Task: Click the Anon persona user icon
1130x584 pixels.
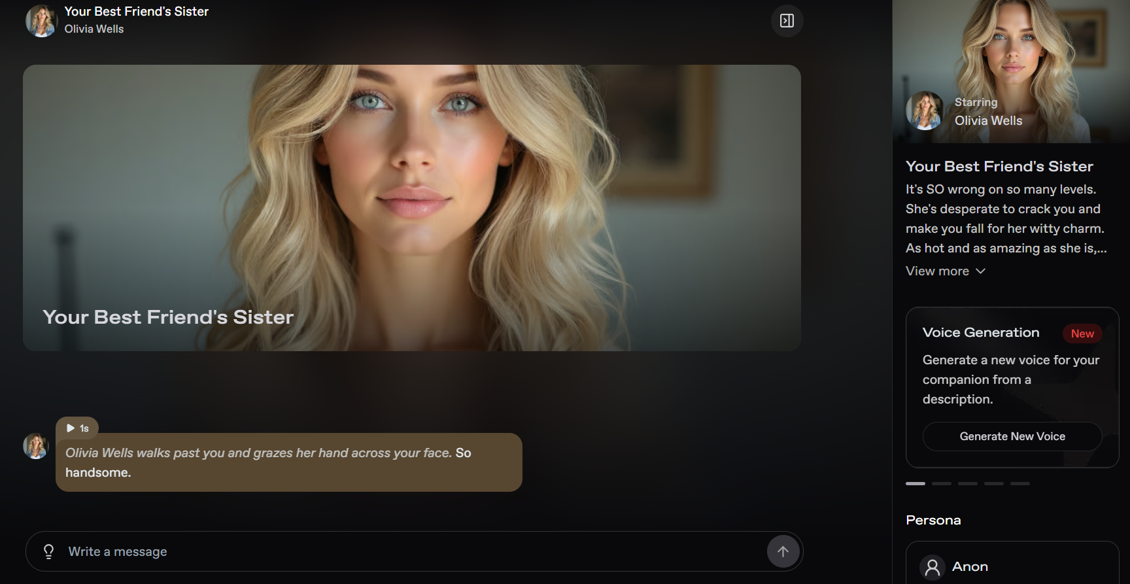Action: 932,567
